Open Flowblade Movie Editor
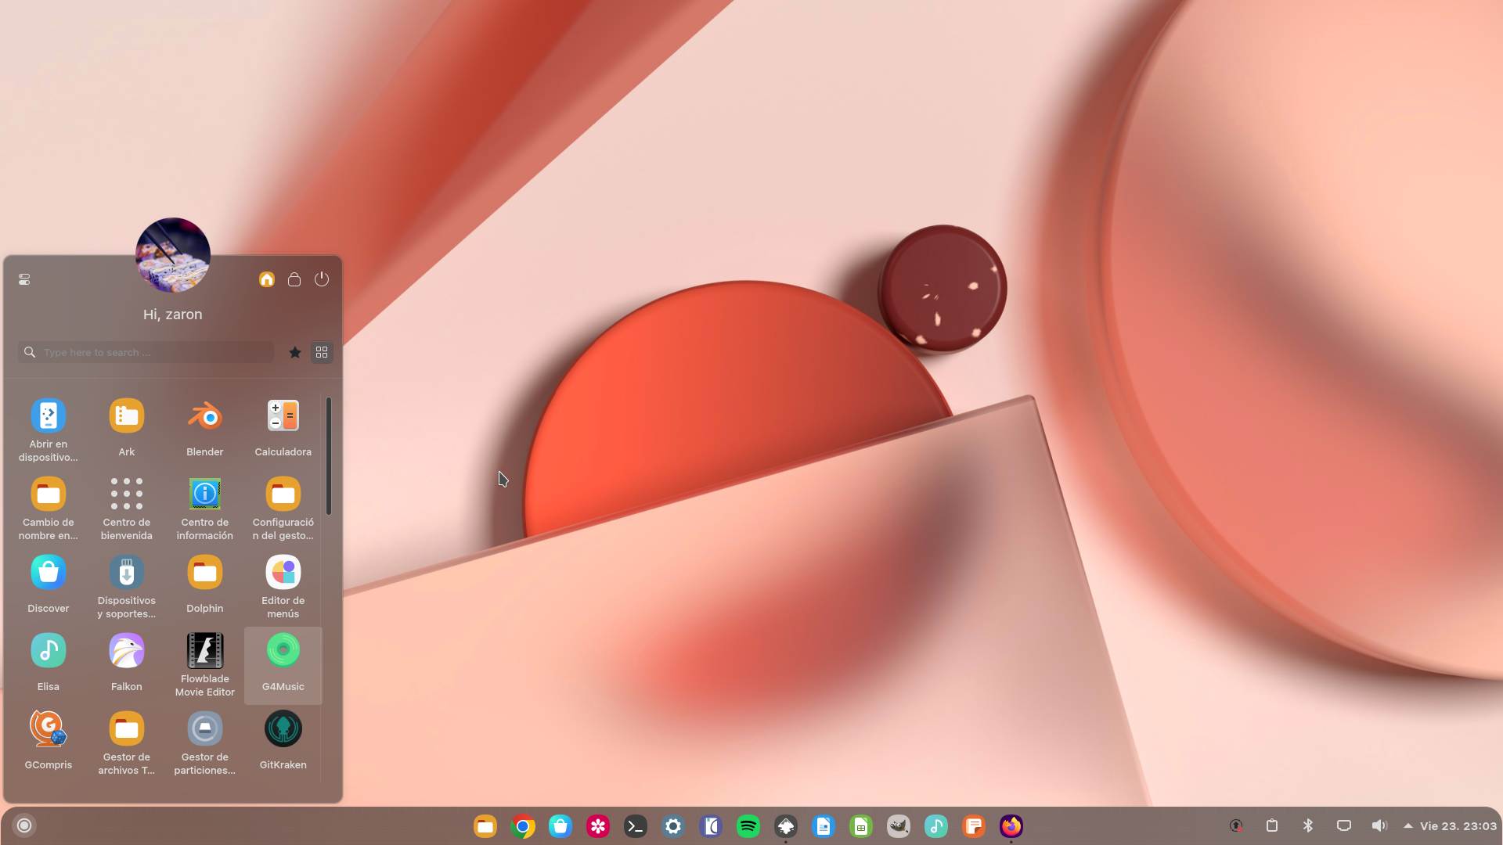Screen dimensions: 1503x845 pos(205,665)
